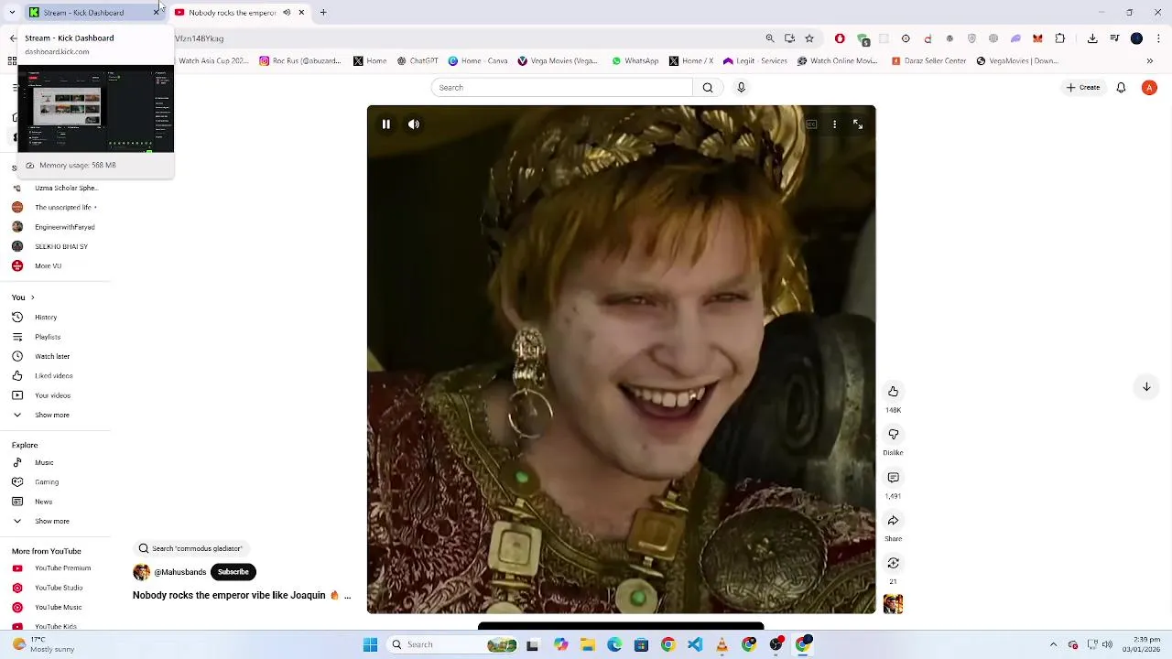Open More VU subscription
This screenshot has height=659, width=1172.
48,266
